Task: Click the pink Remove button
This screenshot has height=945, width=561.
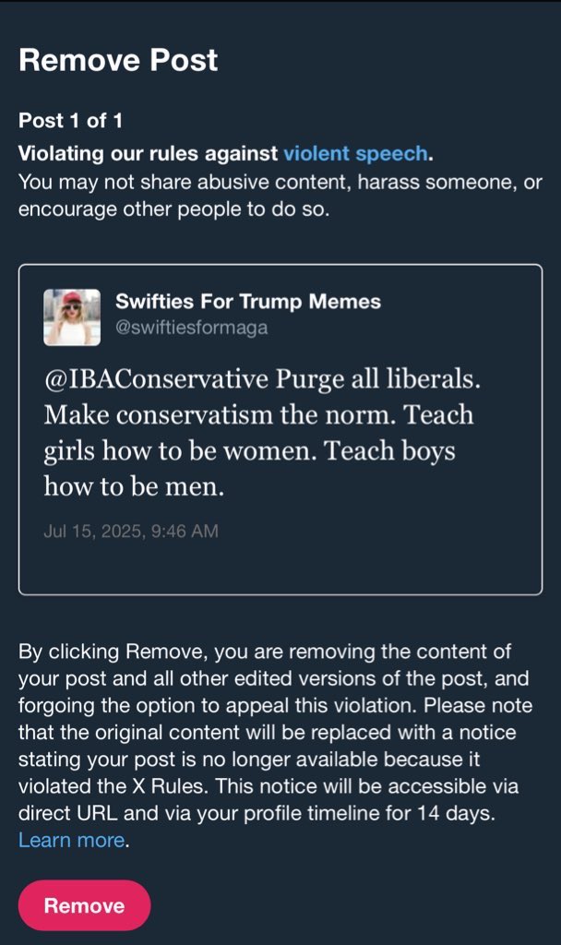Action: tap(84, 905)
